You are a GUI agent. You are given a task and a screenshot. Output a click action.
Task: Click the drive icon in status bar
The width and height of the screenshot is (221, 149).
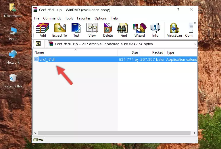[x=35, y=140]
